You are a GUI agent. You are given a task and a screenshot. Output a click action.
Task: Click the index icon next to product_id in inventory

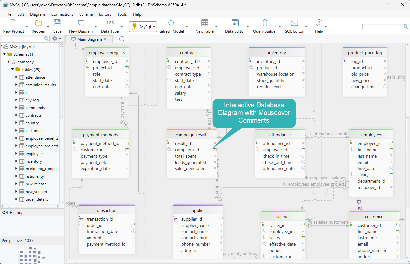(x=251, y=68)
